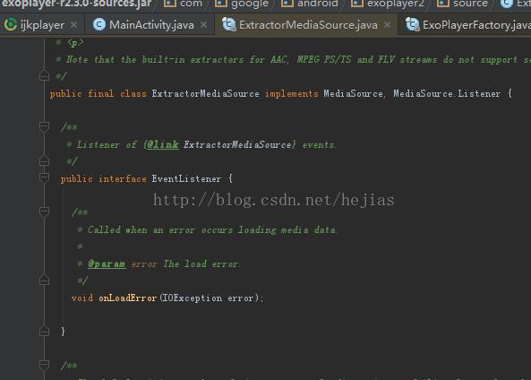Click the @param tag in Javadoc
The image size is (531, 380).
click(x=107, y=263)
